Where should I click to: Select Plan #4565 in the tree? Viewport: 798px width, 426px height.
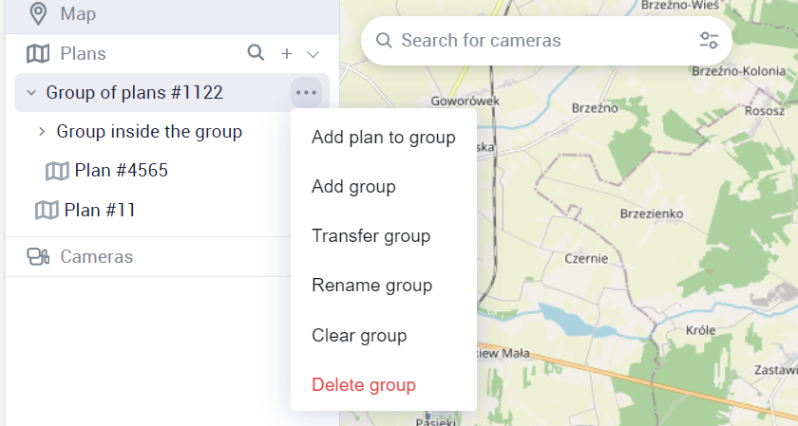pyautogui.click(x=122, y=171)
